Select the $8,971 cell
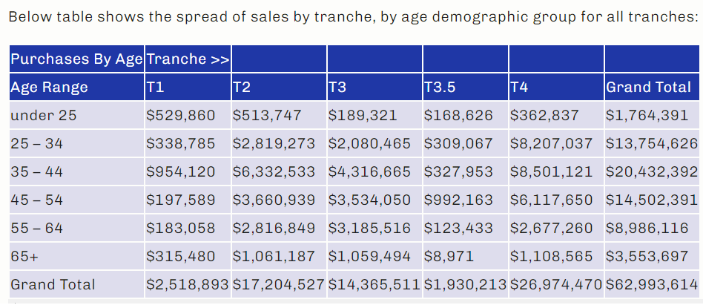Screen dimensions: 703x305 click(466, 256)
